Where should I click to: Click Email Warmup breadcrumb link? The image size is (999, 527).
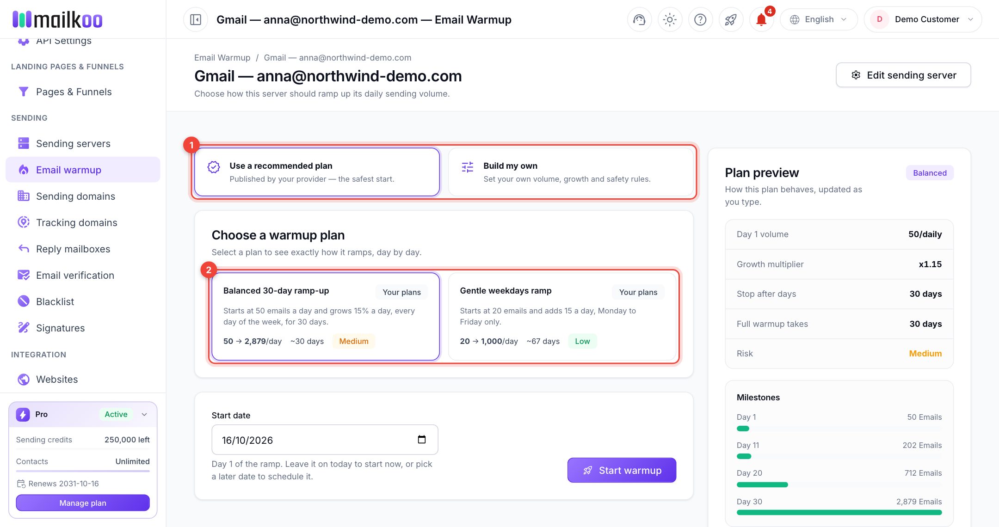(222, 57)
